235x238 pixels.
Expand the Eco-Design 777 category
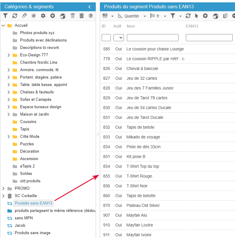pos(9,55)
